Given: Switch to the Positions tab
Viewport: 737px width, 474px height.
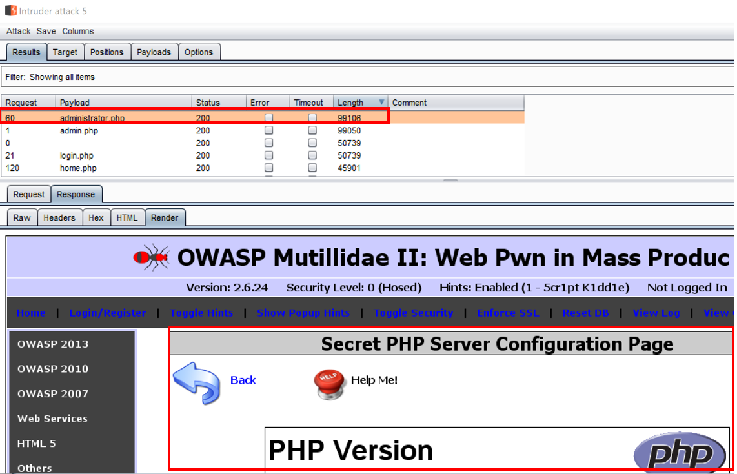Looking at the screenshot, I should pyautogui.click(x=106, y=52).
